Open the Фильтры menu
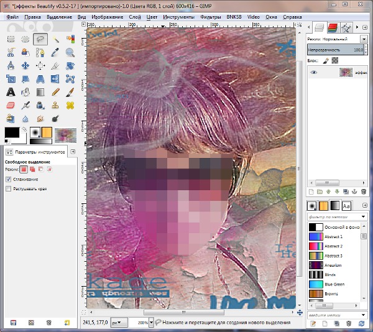Screen dimensions: 373x332 (x=211, y=17)
